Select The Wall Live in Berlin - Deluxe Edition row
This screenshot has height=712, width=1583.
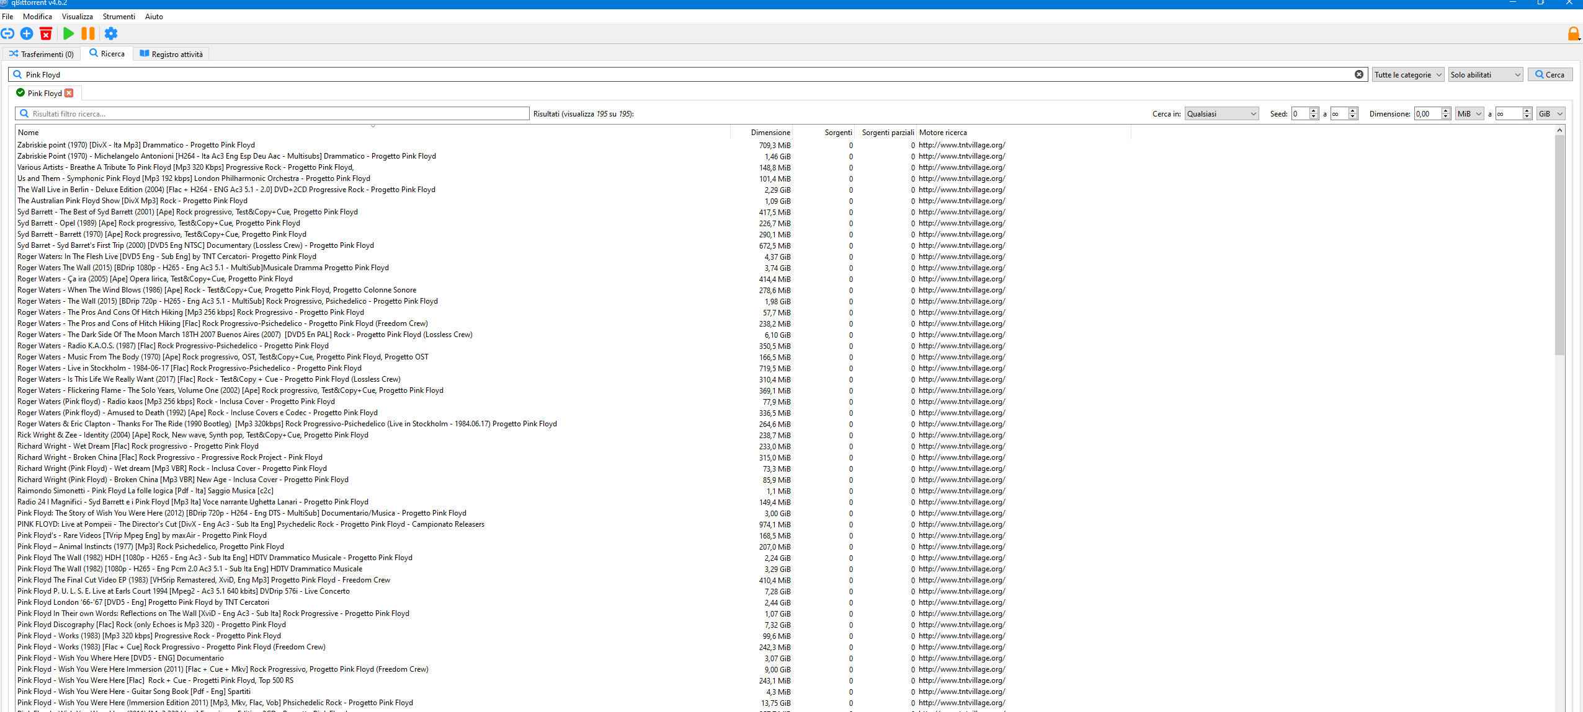tap(574, 190)
